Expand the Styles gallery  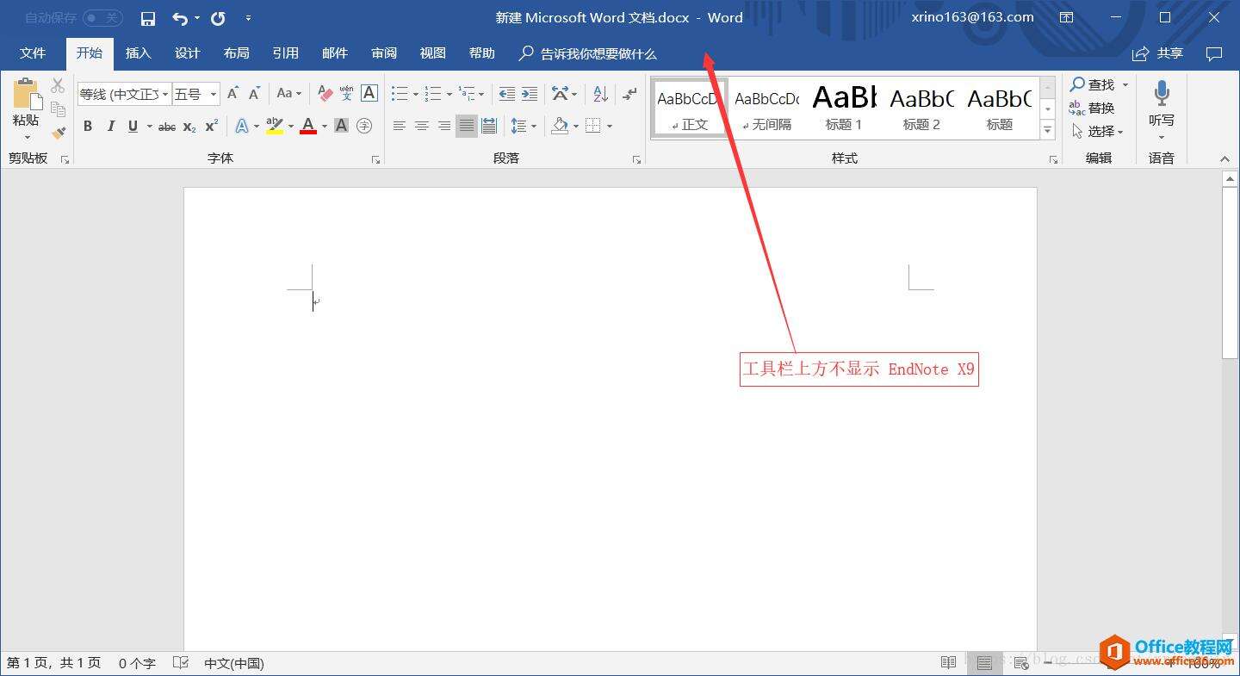tap(1048, 131)
